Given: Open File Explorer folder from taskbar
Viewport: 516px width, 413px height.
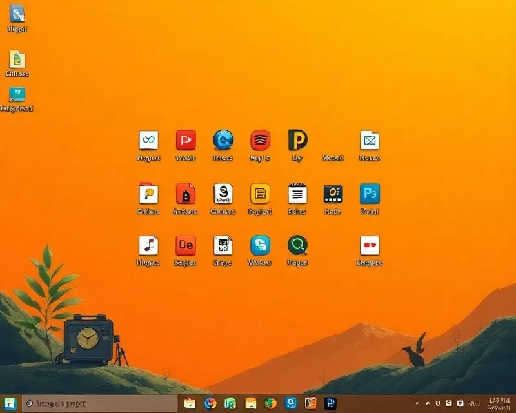Looking at the screenshot, I should click(190, 403).
